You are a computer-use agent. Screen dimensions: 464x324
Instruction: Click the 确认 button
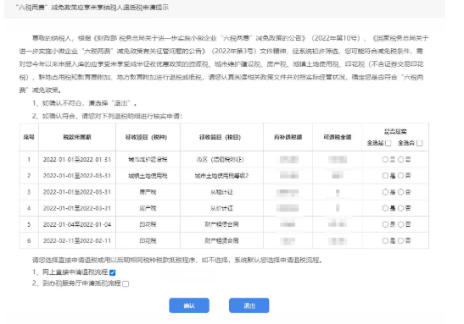pos(189,305)
